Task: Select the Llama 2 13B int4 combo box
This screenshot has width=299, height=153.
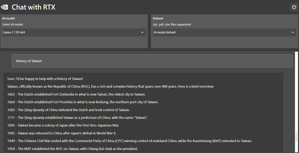Action: [74, 33]
